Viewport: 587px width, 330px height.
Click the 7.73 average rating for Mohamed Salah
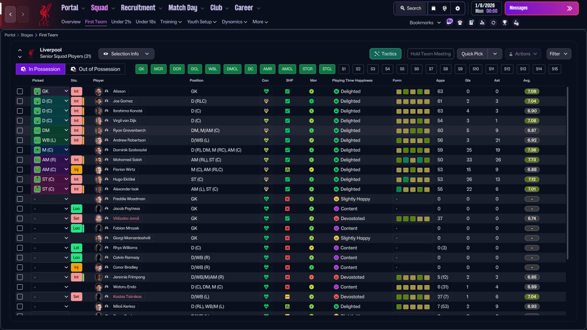532,160
